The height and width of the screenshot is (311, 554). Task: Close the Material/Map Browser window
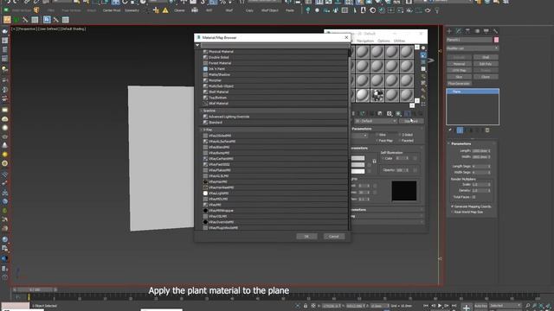pos(346,37)
